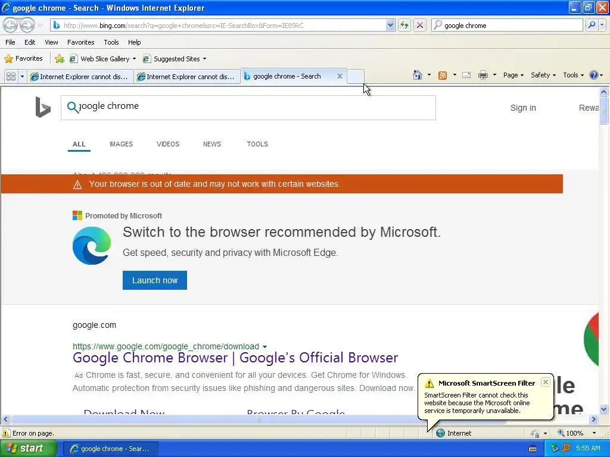610x457 pixels.
Task: Close the SmartScreen Filter balloon
Action: [x=546, y=382]
